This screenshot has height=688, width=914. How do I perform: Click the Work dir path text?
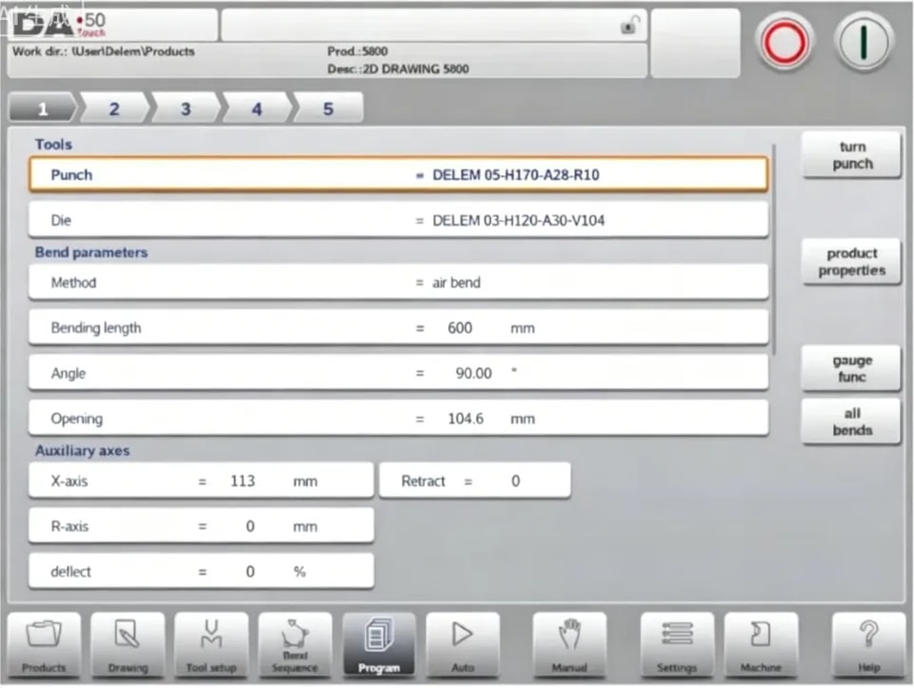[x=104, y=51]
